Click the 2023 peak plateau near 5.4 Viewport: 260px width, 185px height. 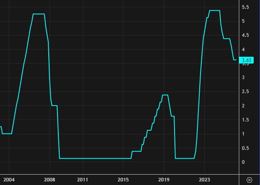tap(214, 10)
